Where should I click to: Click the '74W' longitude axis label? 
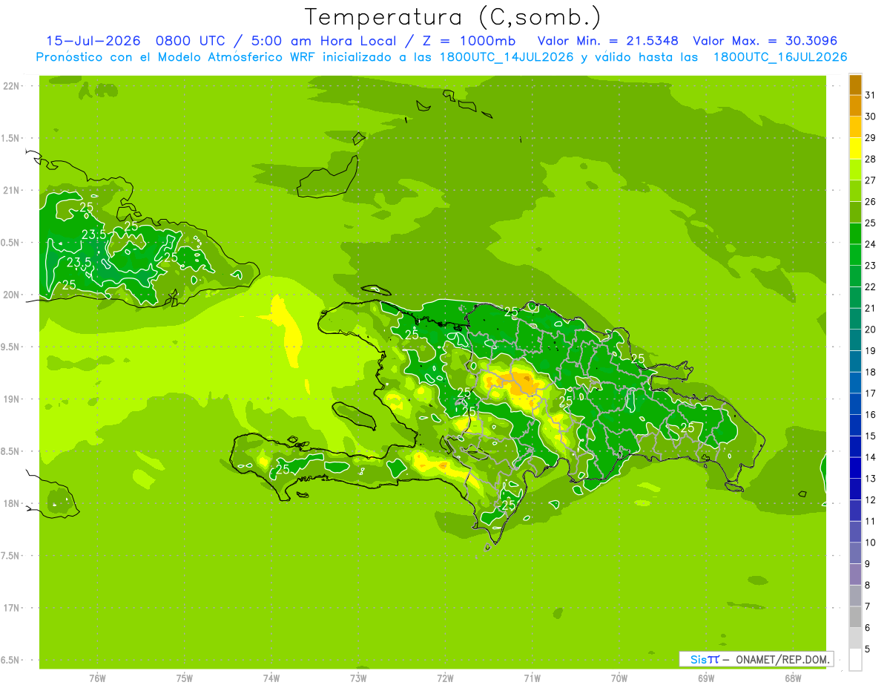[271, 678]
